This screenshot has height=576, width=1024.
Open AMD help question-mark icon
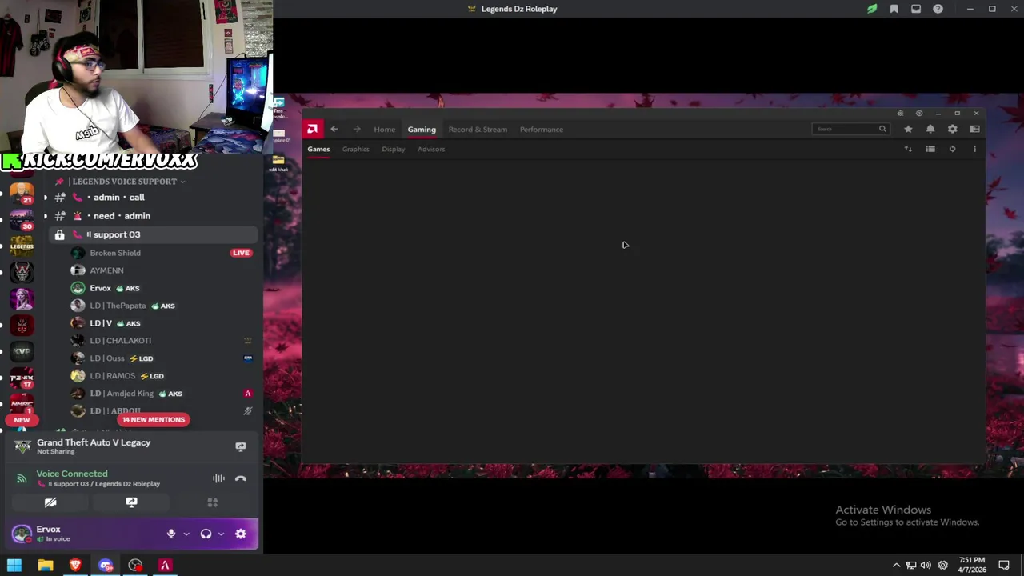click(x=919, y=114)
